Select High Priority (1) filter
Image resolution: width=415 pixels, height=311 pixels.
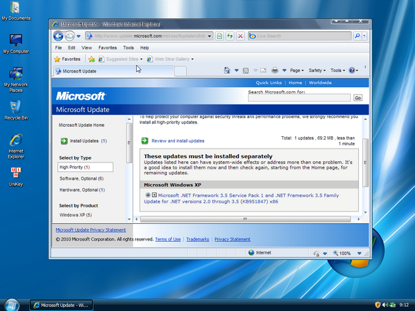[x=85, y=167]
